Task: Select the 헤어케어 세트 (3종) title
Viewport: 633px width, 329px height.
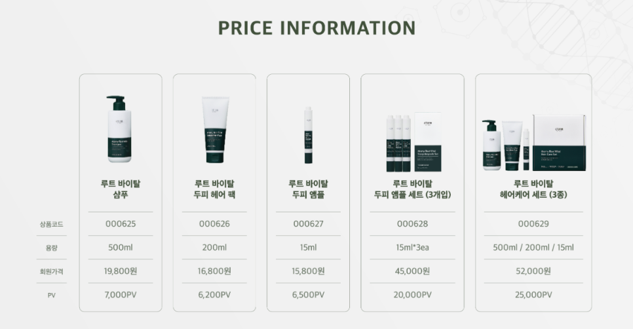Action: (533, 189)
